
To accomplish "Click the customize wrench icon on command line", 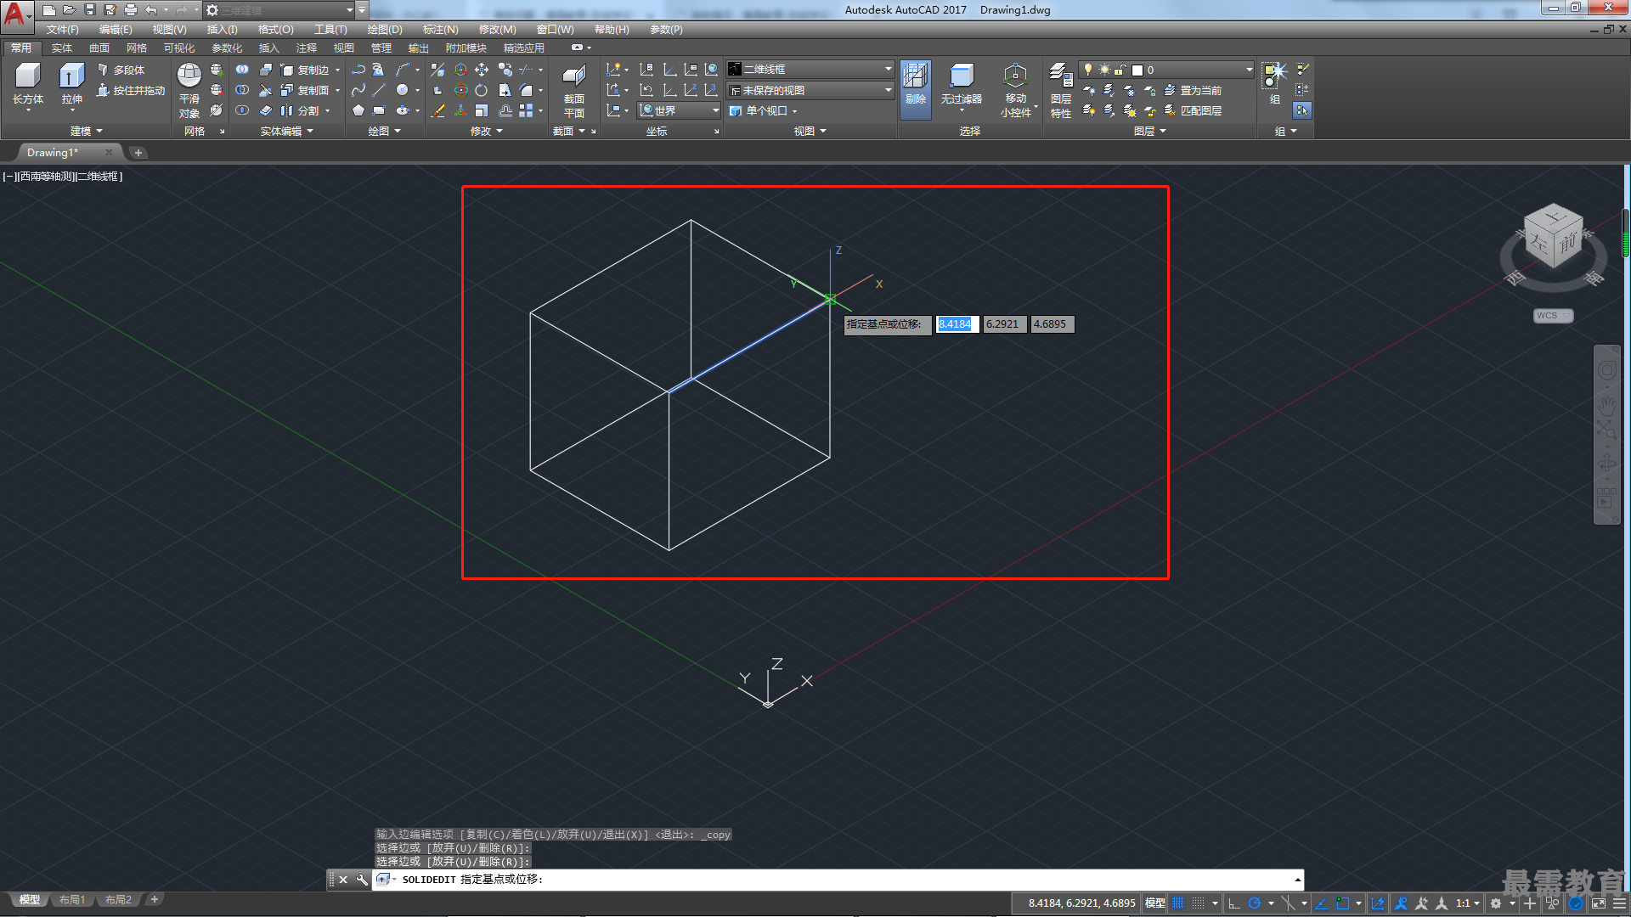I will coord(362,880).
